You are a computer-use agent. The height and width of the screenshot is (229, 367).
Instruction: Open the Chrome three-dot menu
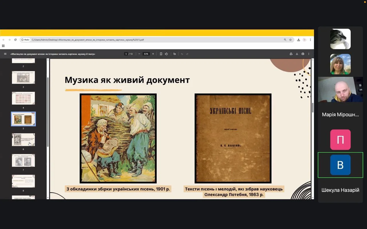tap(310, 40)
